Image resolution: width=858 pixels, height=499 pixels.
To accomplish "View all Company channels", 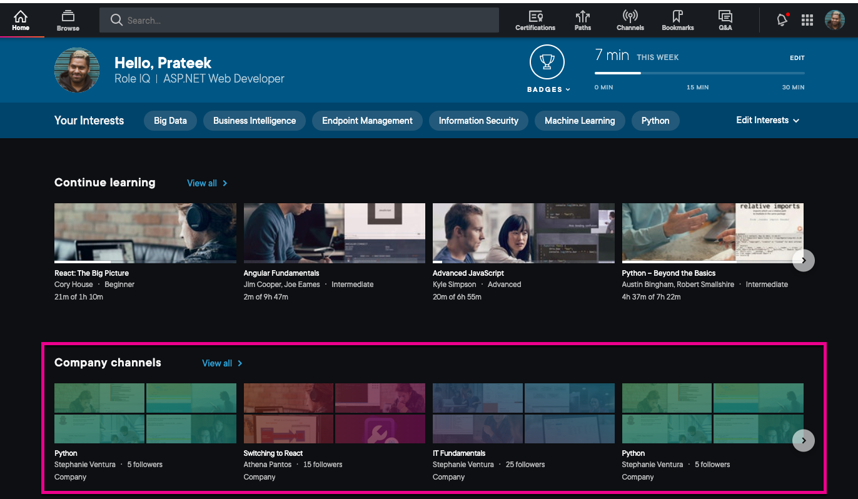I will coord(222,363).
